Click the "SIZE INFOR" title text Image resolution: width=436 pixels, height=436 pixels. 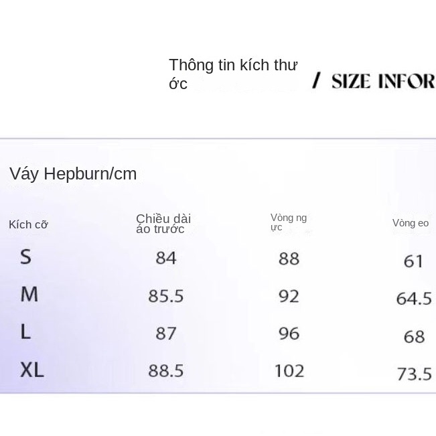pos(382,81)
